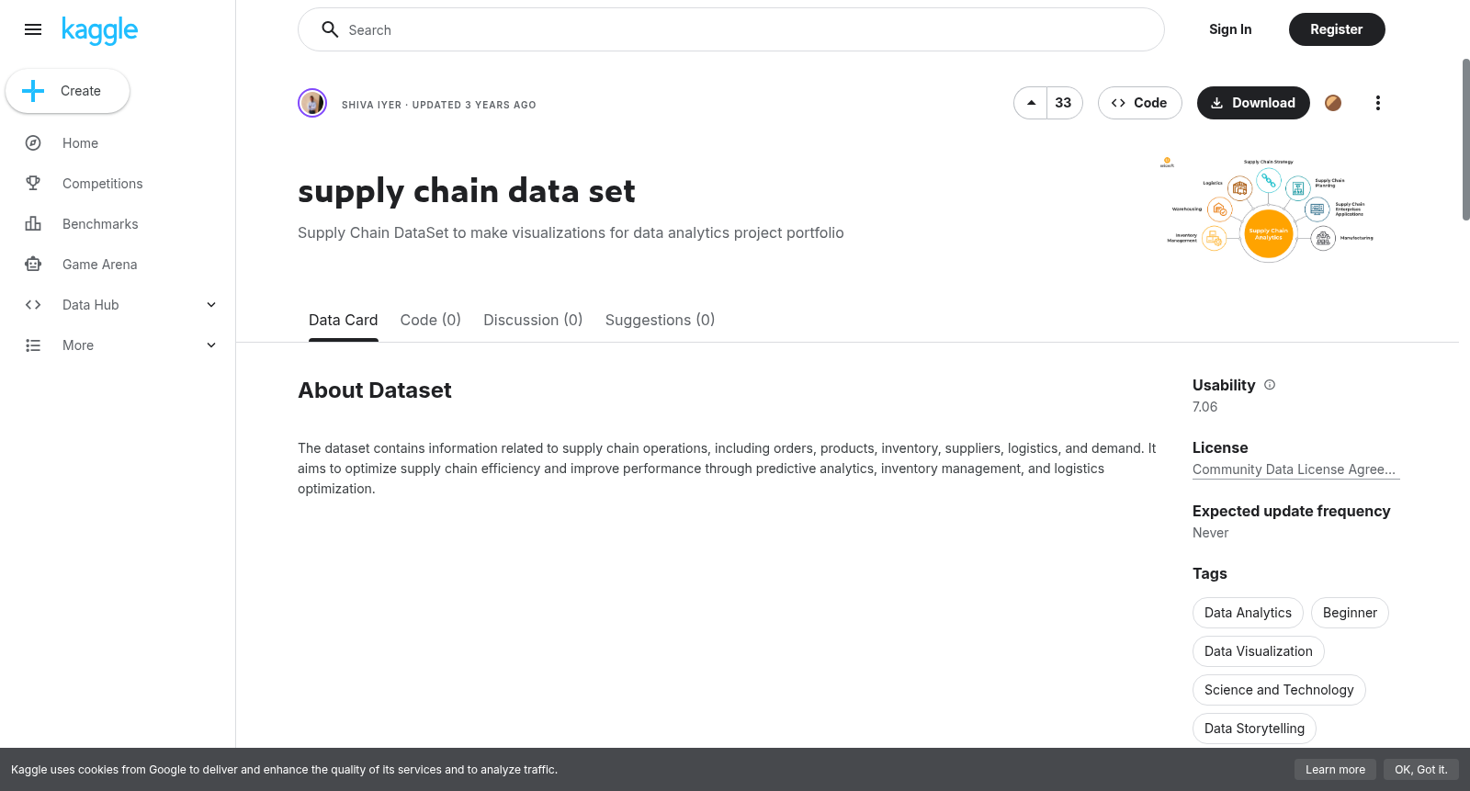The image size is (1470, 791).
Task: Click the upvote arrow icon
Action: point(1031,103)
